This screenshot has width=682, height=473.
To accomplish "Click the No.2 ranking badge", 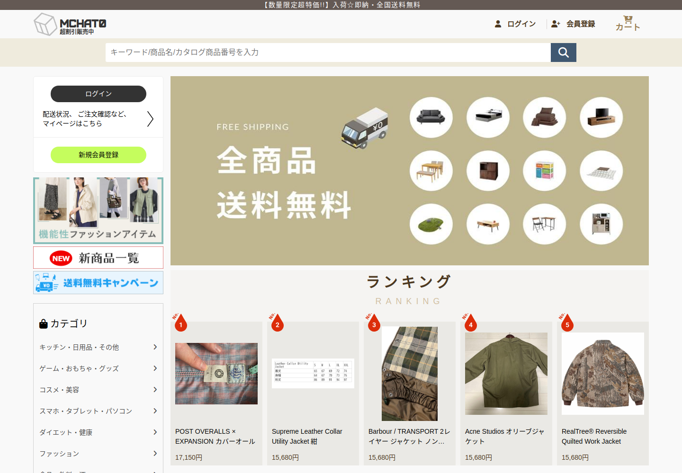I will coord(277,323).
